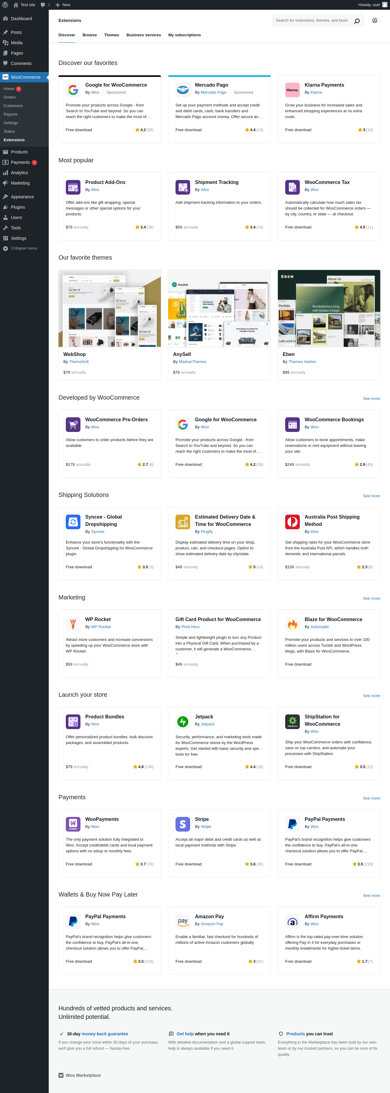Screen dimensions: 390x1093
Task: Open the account user icon
Action: point(375,20)
